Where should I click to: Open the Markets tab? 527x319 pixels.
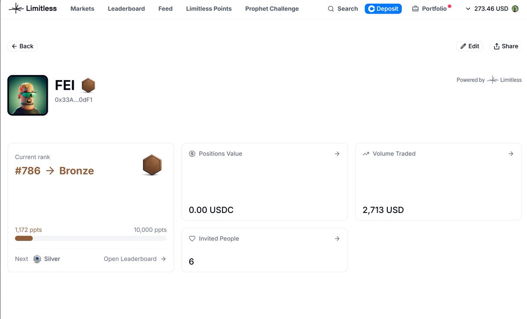82,9
